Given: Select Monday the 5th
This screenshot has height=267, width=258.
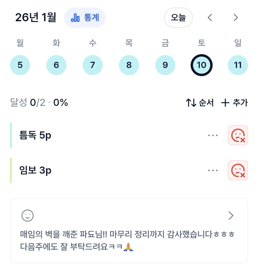Looking at the screenshot, I should pos(20,65).
